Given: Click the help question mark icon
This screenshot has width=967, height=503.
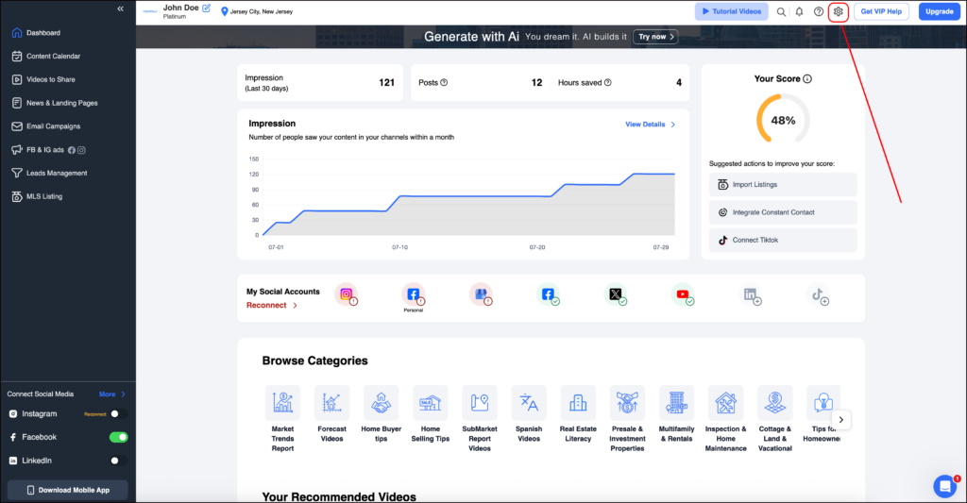Looking at the screenshot, I should click(819, 11).
